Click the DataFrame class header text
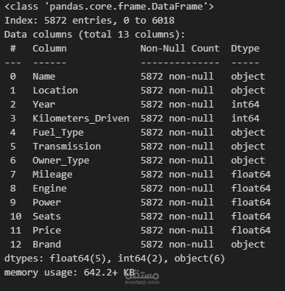Image resolution: width=285 pixels, height=291 pixels. pyautogui.click(x=109, y=7)
